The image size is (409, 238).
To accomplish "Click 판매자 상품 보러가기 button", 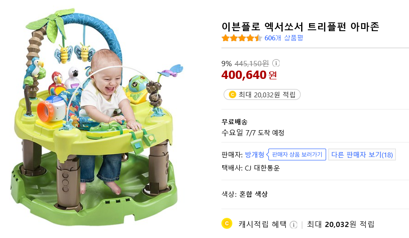I will point(297,154).
